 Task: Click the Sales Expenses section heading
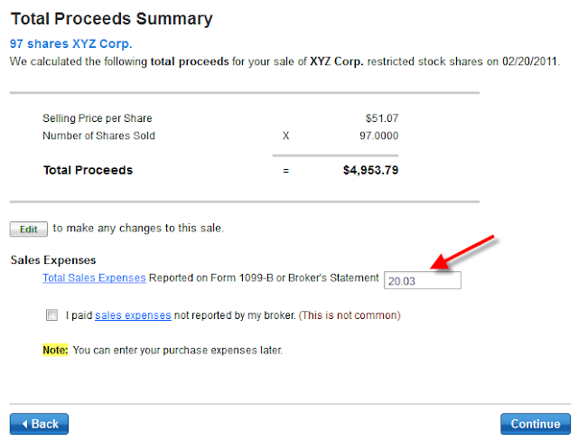53,260
